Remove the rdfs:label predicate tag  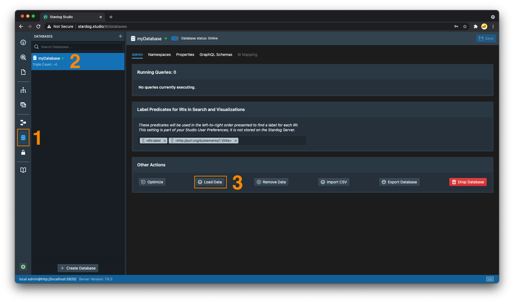point(165,141)
